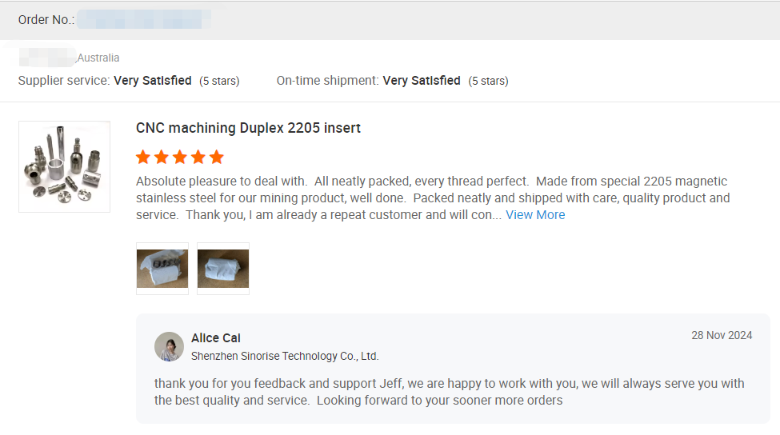Click the first orange rating star

click(x=143, y=157)
